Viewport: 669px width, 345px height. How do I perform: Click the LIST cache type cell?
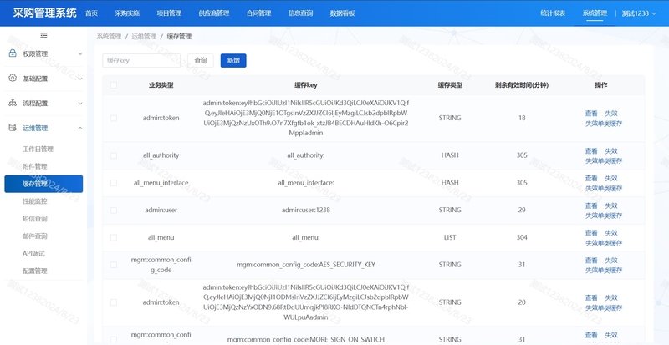tap(450, 237)
